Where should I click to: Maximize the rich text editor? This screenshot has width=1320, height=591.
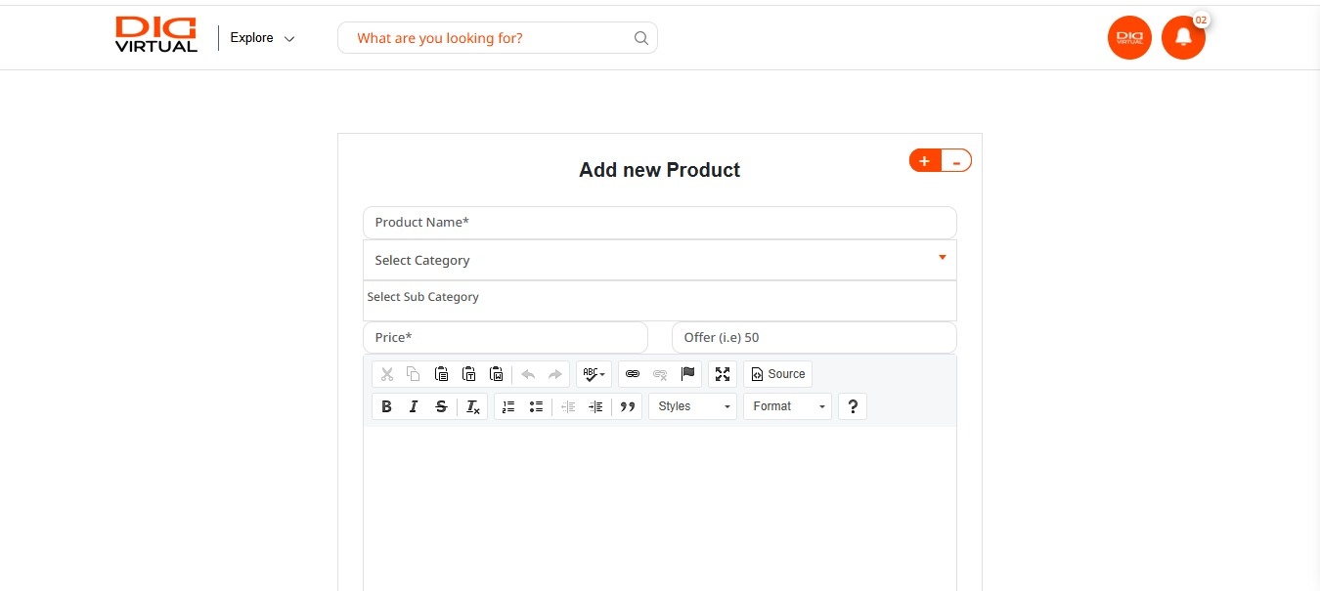[723, 374]
